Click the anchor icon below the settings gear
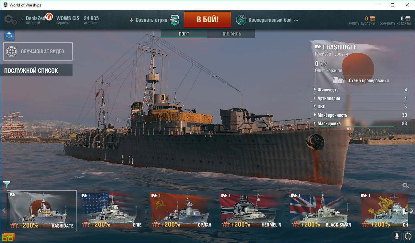The height and width of the screenshot is (243, 415). click(x=9, y=35)
